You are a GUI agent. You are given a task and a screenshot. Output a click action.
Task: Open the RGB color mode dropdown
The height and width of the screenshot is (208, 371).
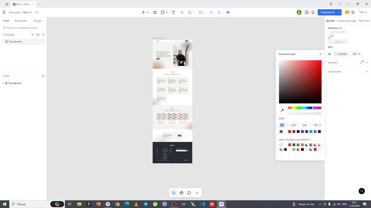tap(282, 118)
